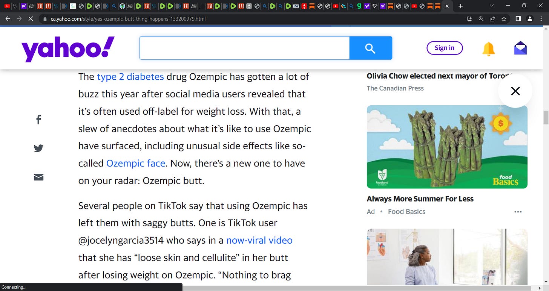Close the currently active tab

[447, 6]
